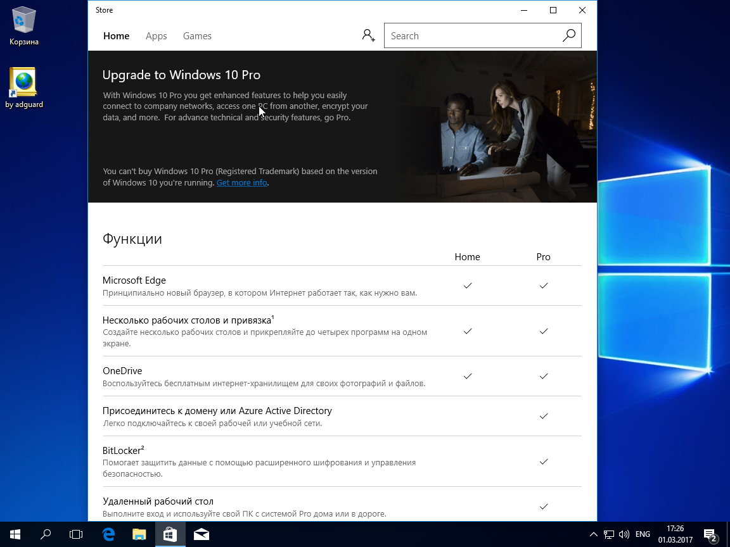Click the Функции section heading

coord(132,239)
